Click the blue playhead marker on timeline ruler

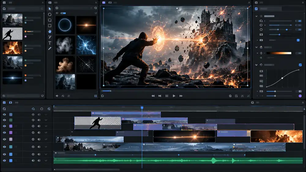142,108
